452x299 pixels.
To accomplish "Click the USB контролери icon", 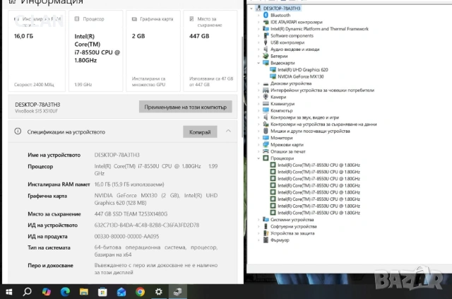I will click(266, 42).
